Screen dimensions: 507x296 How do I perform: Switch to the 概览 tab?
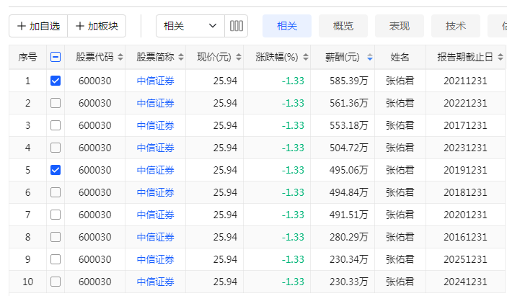click(343, 26)
